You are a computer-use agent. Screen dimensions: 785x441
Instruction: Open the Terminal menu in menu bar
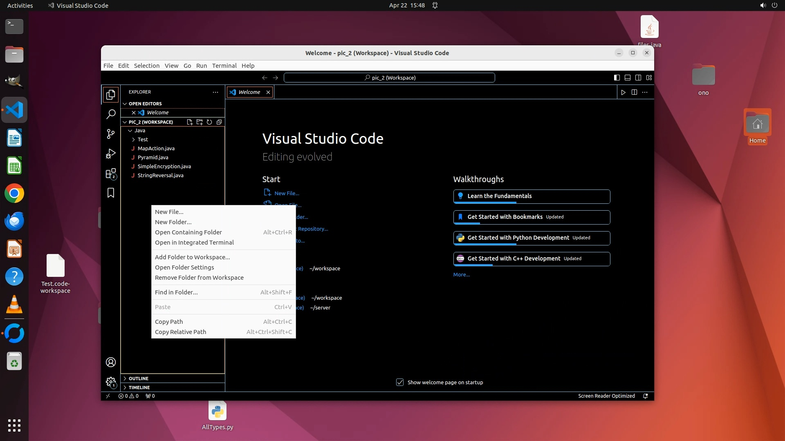224,66
